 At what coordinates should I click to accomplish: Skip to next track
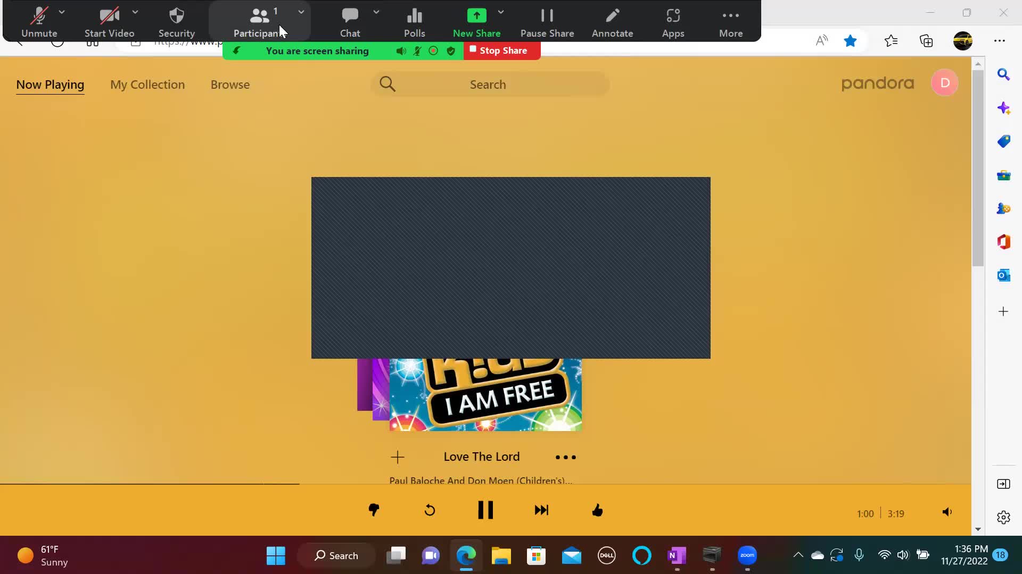click(541, 510)
